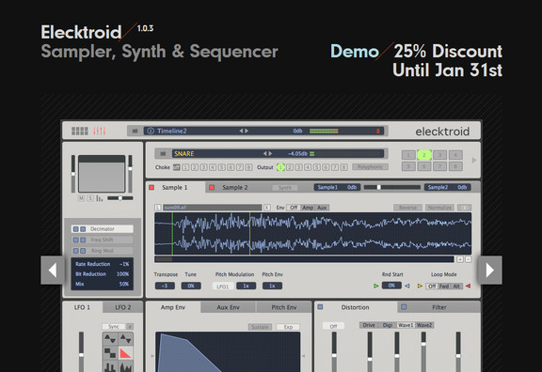Set Loop Mode to Fwd
Image resolution: width=542 pixels, height=372 pixels.
click(444, 287)
